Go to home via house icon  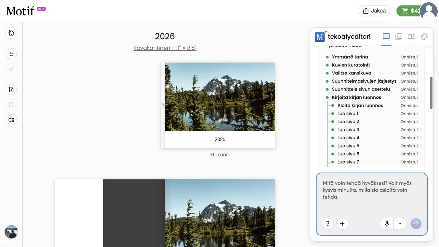11,33
